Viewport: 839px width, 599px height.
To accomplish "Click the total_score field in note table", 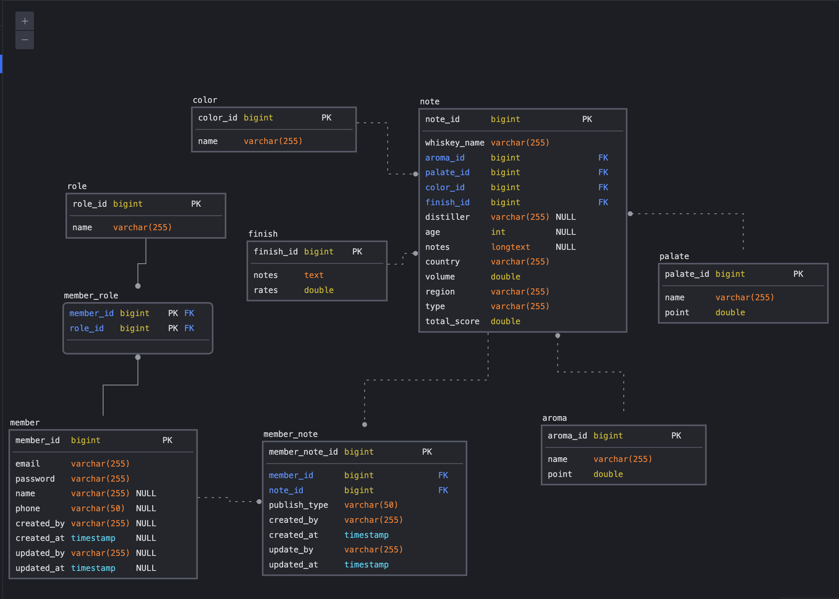I will coord(452,321).
